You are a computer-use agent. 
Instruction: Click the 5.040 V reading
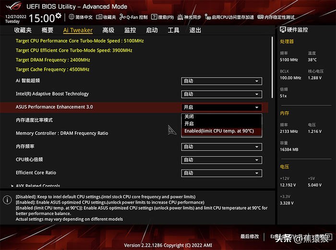314,185
